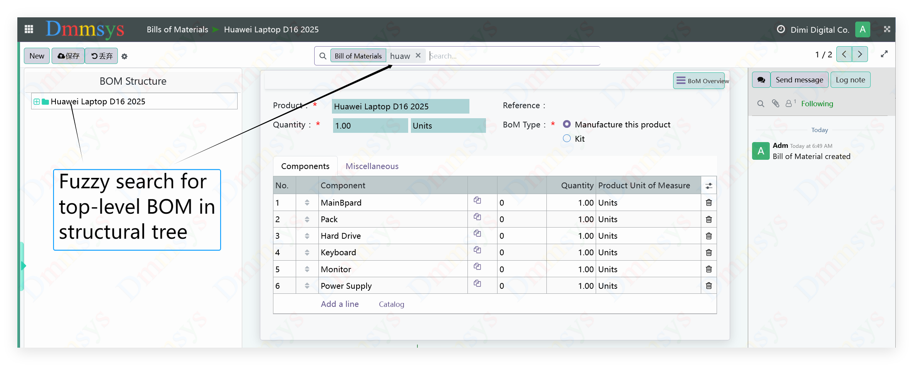This screenshot has width=913, height=365.
Task: Delete the Power Supply component row
Action: pos(709,286)
